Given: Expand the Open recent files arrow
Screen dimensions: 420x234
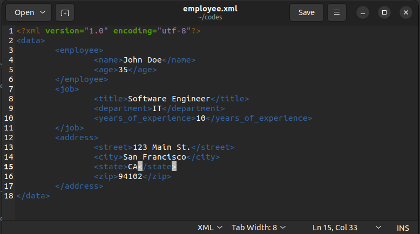Looking at the screenshot, I should click(x=43, y=12).
